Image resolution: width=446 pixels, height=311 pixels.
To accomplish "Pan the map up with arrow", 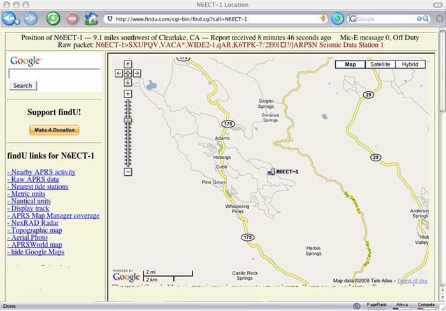I will (x=127, y=64).
